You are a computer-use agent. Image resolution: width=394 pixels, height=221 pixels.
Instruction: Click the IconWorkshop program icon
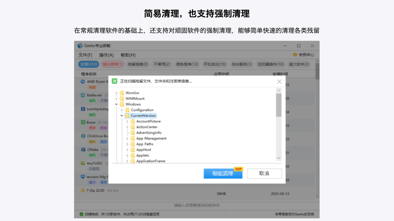[83, 109]
